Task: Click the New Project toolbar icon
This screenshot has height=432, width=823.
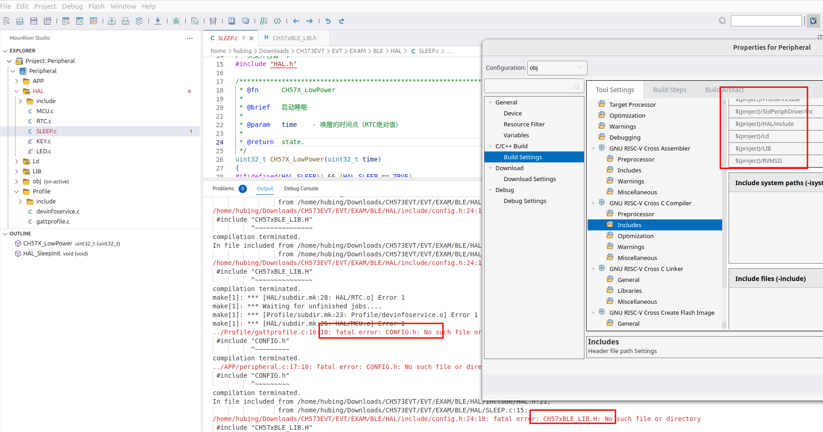Action: pos(66,21)
